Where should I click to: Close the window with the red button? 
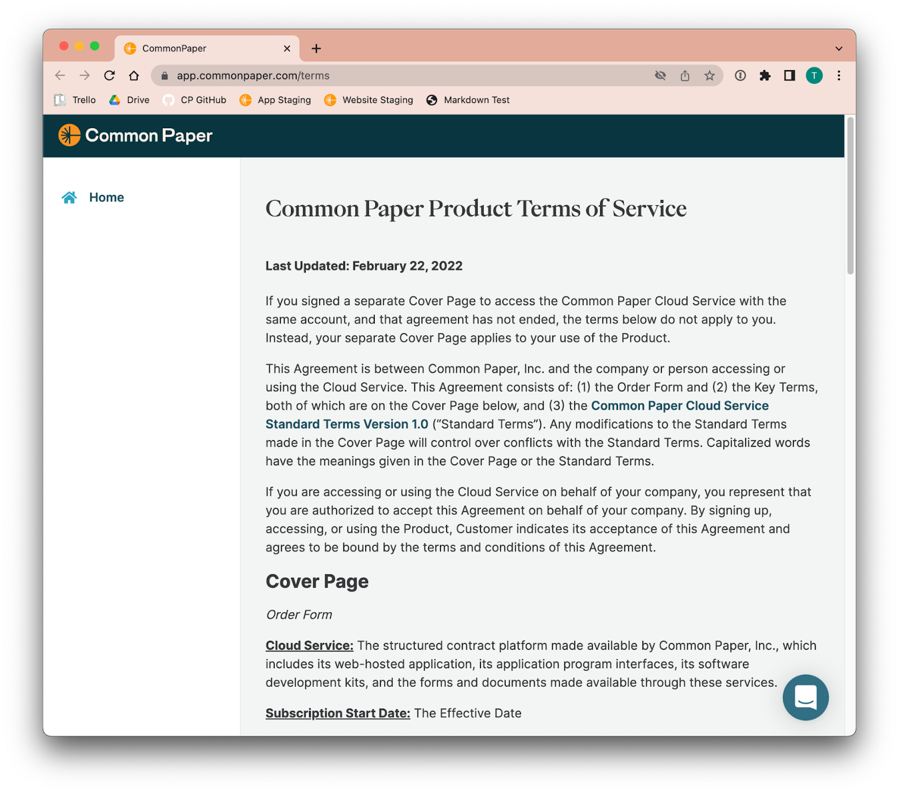[64, 46]
